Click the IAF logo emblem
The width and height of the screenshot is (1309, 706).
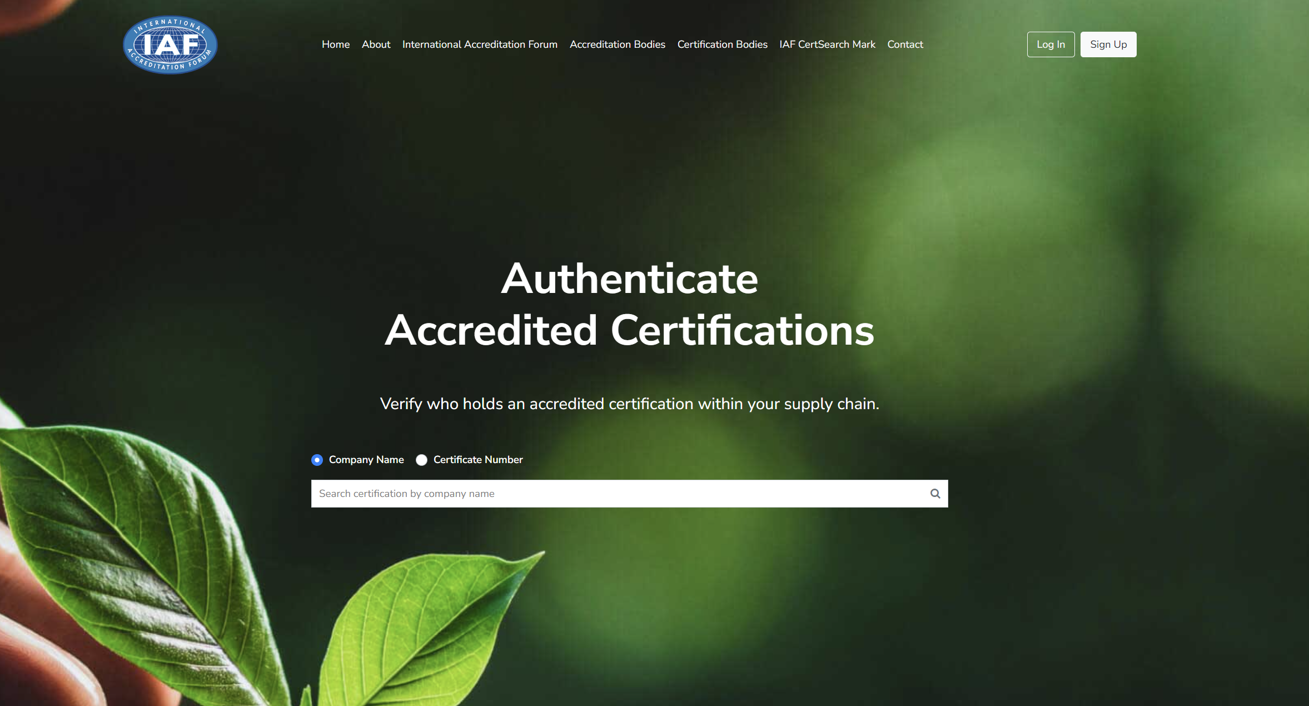tap(170, 45)
